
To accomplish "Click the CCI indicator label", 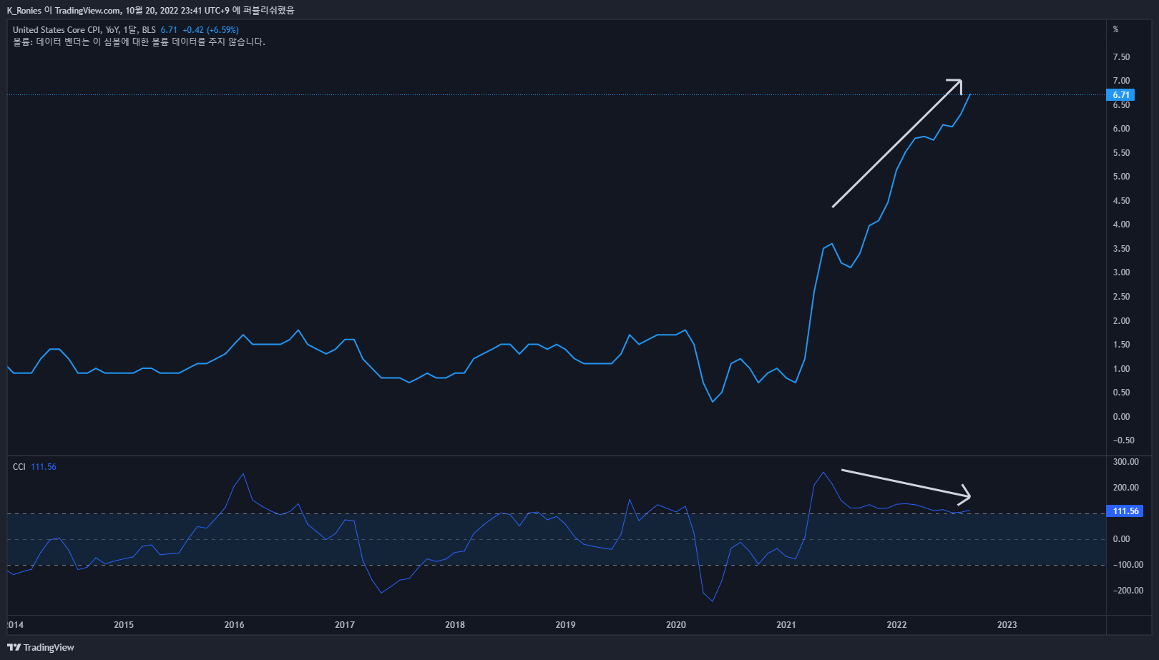I will [19, 467].
